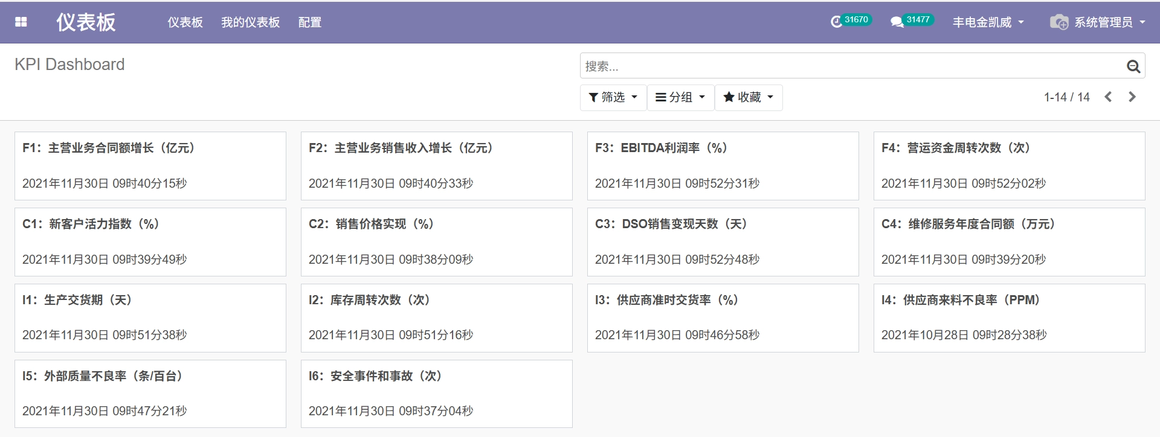Go to the previous page arrow
Image resolution: width=1160 pixels, height=437 pixels.
1108,97
